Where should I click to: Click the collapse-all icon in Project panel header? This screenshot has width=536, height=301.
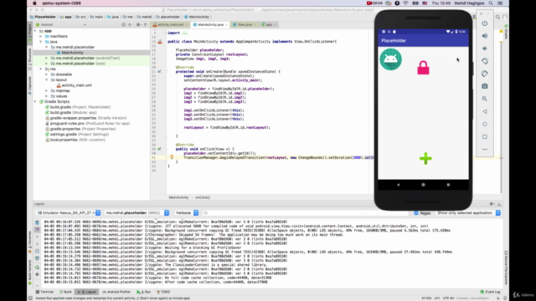click(x=130, y=24)
